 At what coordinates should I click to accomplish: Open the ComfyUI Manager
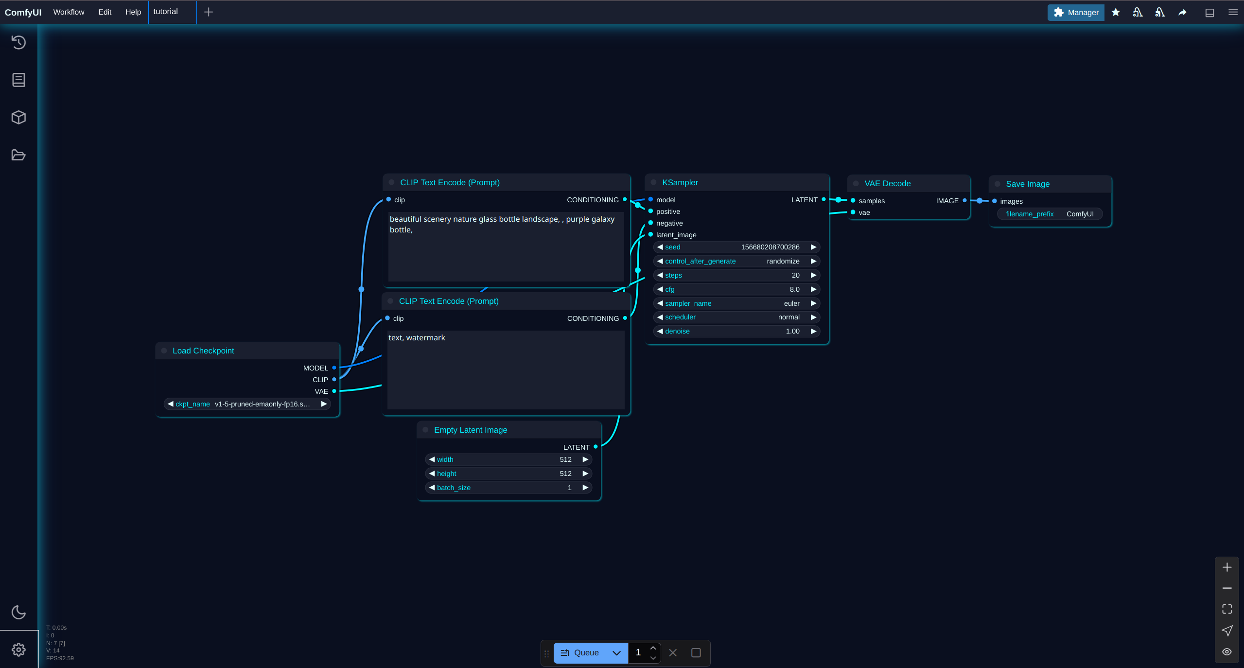click(1075, 13)
